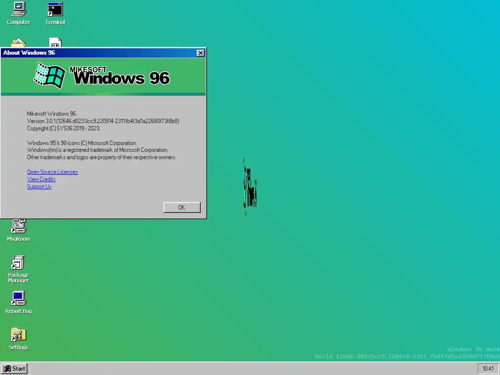Follow the View Credits link
The height and width of the screenshot is (375, 500).
(x=41, y=179)
